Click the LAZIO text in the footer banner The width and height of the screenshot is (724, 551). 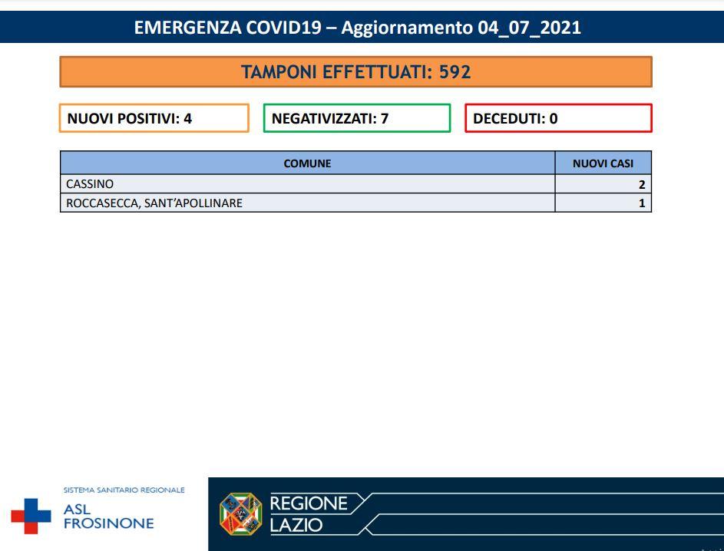296,526
